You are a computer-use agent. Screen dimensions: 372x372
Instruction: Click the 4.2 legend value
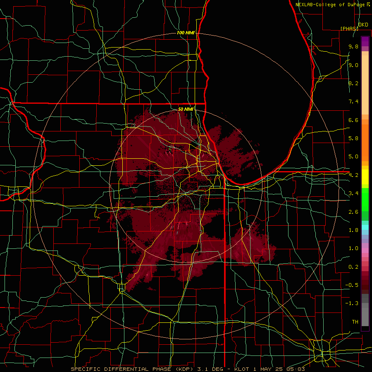click(353, 175)
